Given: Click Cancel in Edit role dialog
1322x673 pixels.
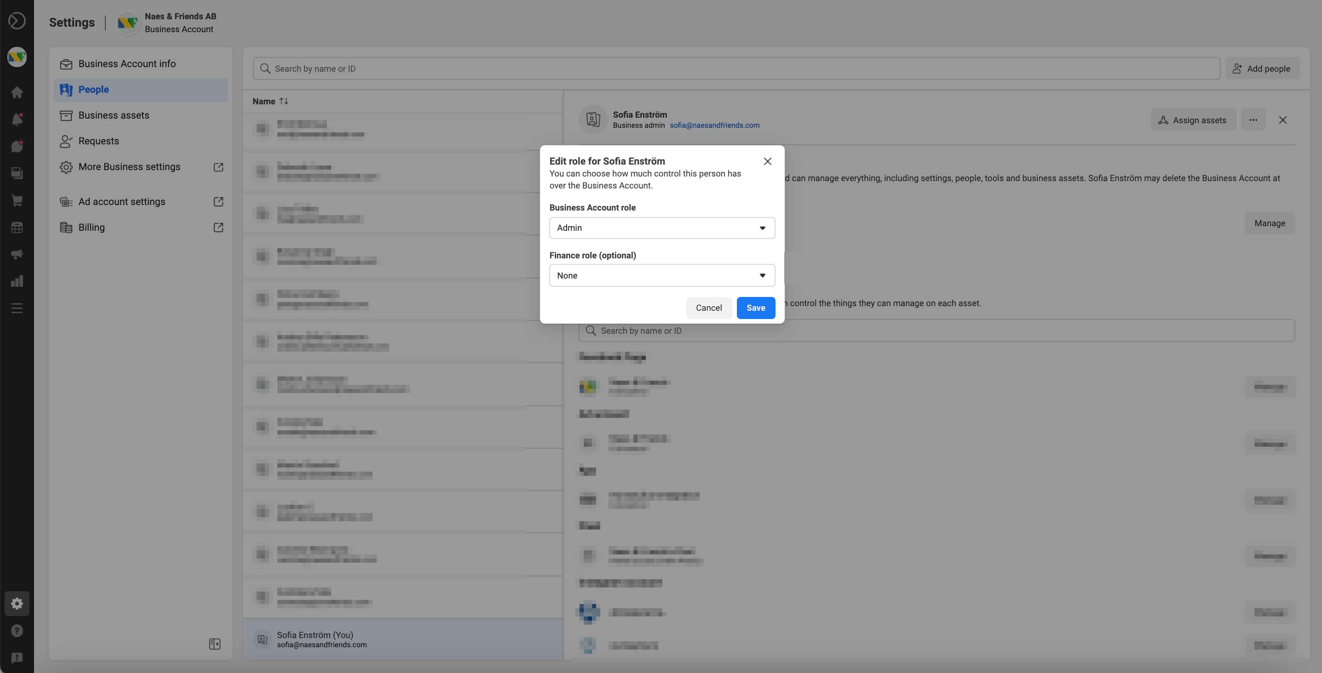Looking at the screenshot, I should (709, 308).
